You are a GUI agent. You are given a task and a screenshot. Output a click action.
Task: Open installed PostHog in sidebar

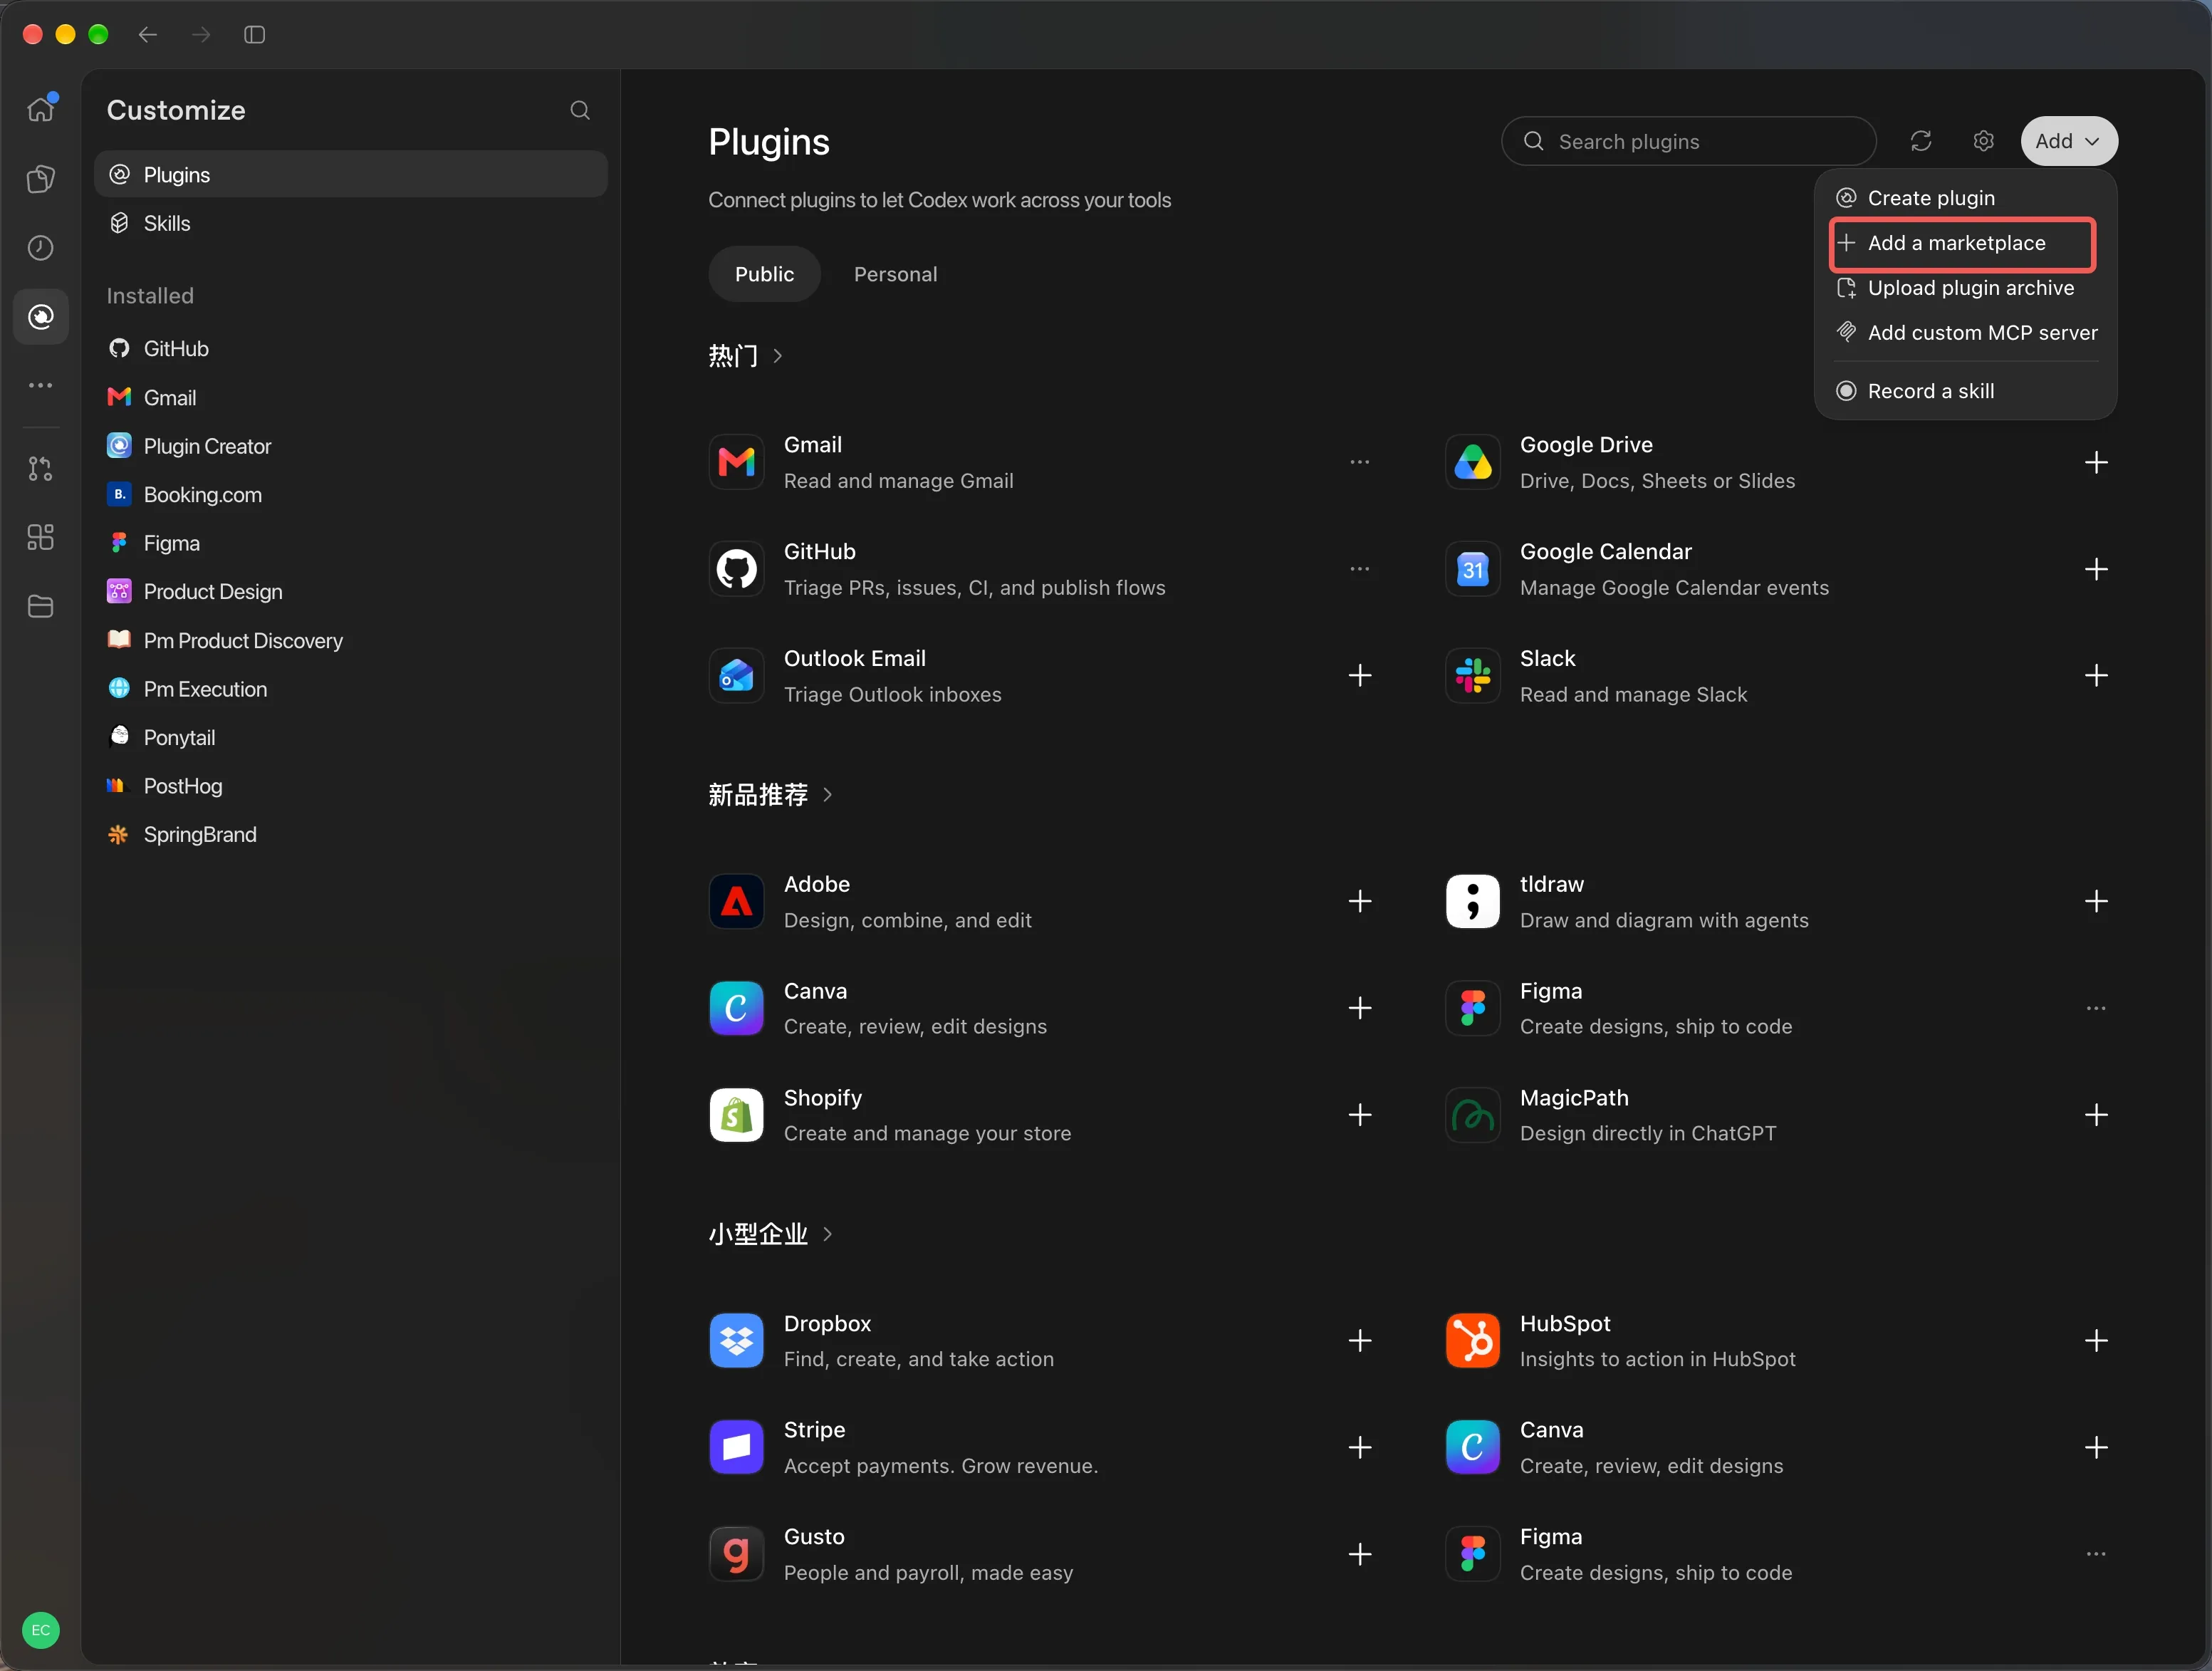click(x=351, y=786)
